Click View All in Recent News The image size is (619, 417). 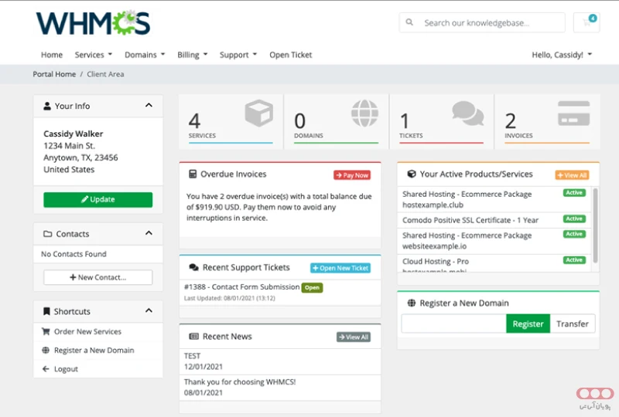[x=354, y=337]
